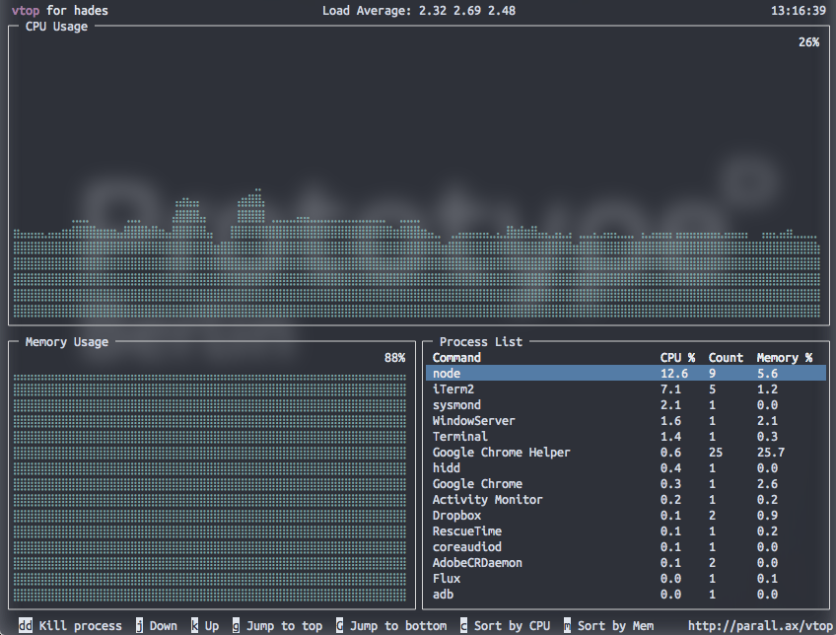
Task: Click the G Jump to bottom shortcut
Action: click(390, 626)
